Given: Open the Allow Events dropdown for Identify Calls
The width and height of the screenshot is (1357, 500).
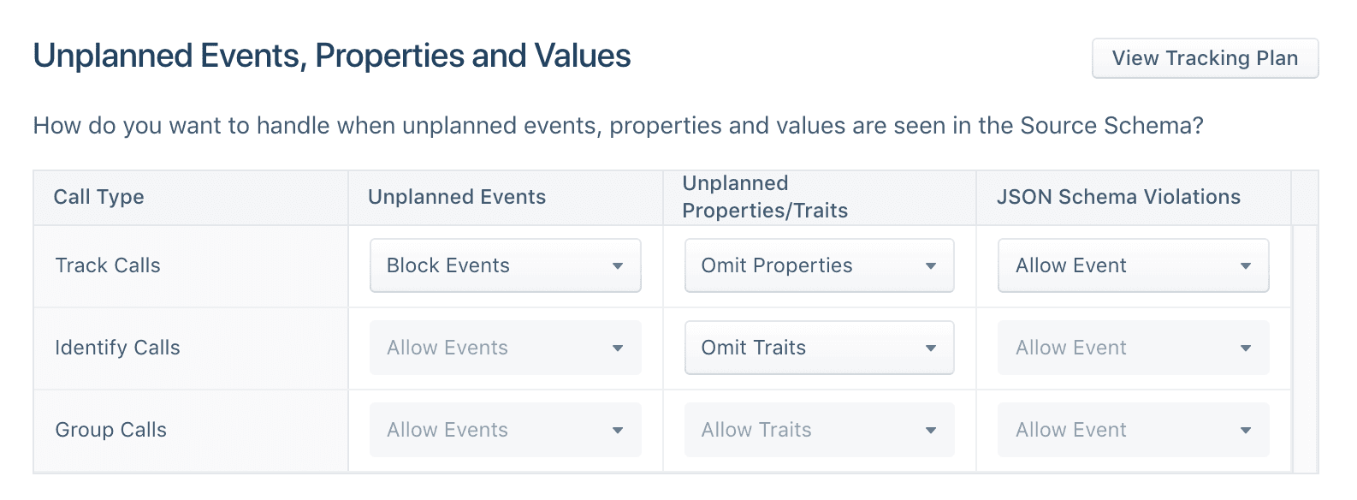Looking at the screenshot, I should point(505,348).
